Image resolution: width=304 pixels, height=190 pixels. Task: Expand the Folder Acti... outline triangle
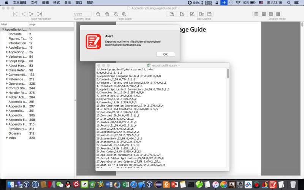point(7,97)
